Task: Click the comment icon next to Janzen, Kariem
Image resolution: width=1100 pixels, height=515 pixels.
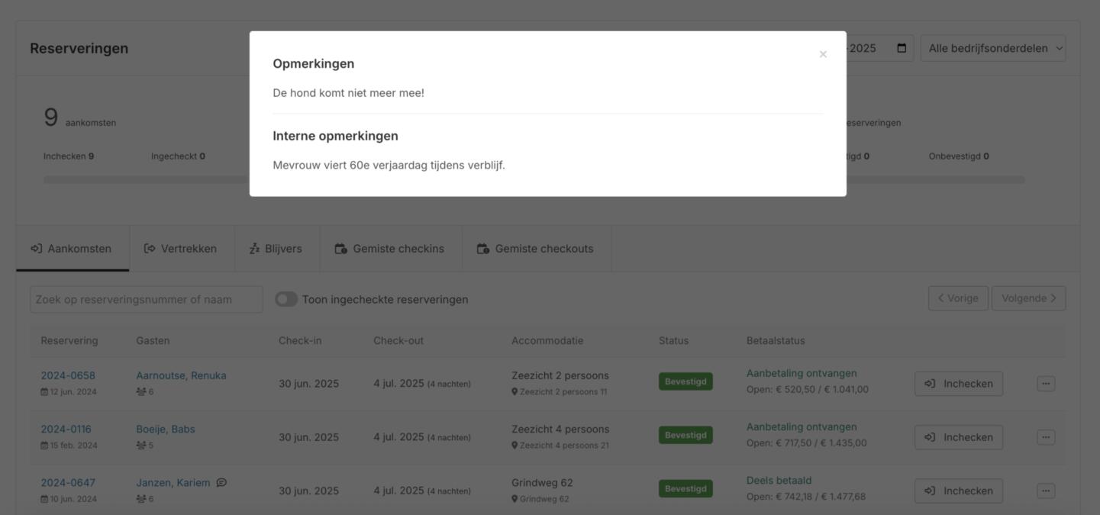Action: pos(221,482)
